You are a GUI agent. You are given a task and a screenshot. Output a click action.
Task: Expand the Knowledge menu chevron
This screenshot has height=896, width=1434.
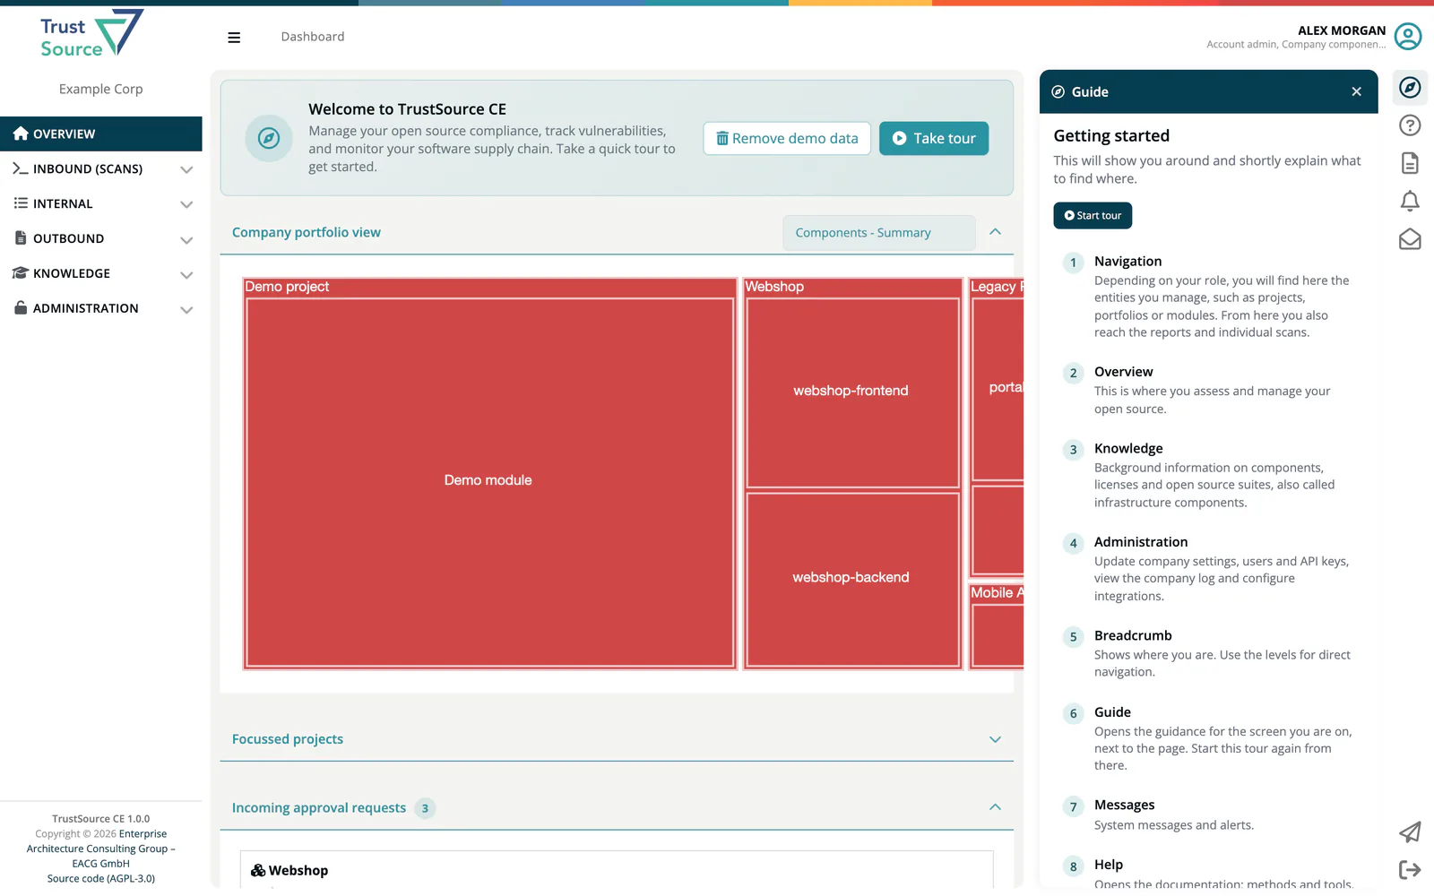tap(186, 274)
